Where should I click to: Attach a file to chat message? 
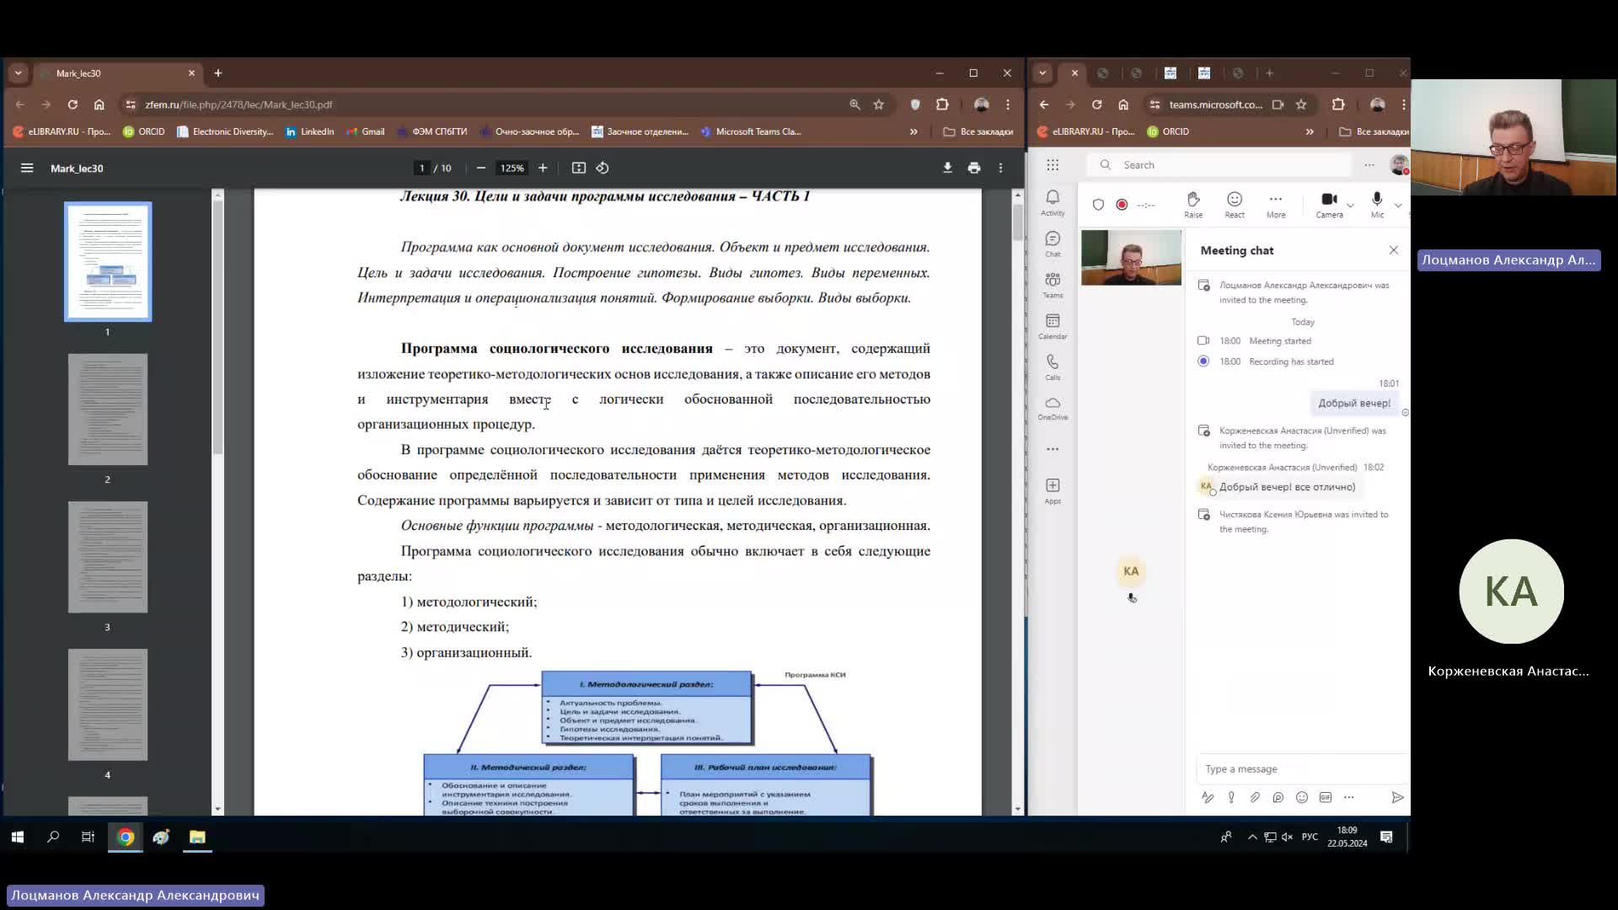point(1255,797)
